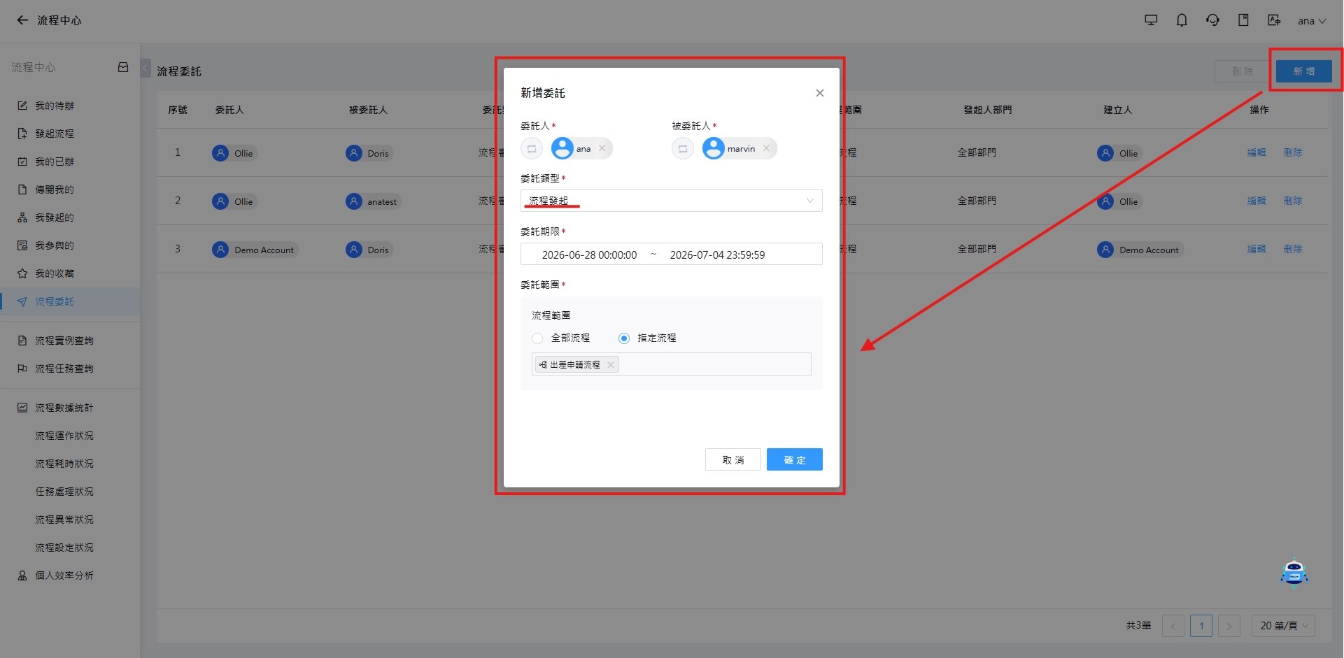The height and width of the screenshot is (658, 1344).
Task: Click Doris in row 1 被委託人
Action: pyautogui.click(x=369, y=153)
